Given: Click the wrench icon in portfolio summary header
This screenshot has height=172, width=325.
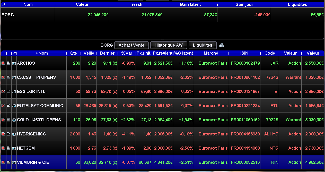Looking at the screenshot, I should [x=4, y=4].
